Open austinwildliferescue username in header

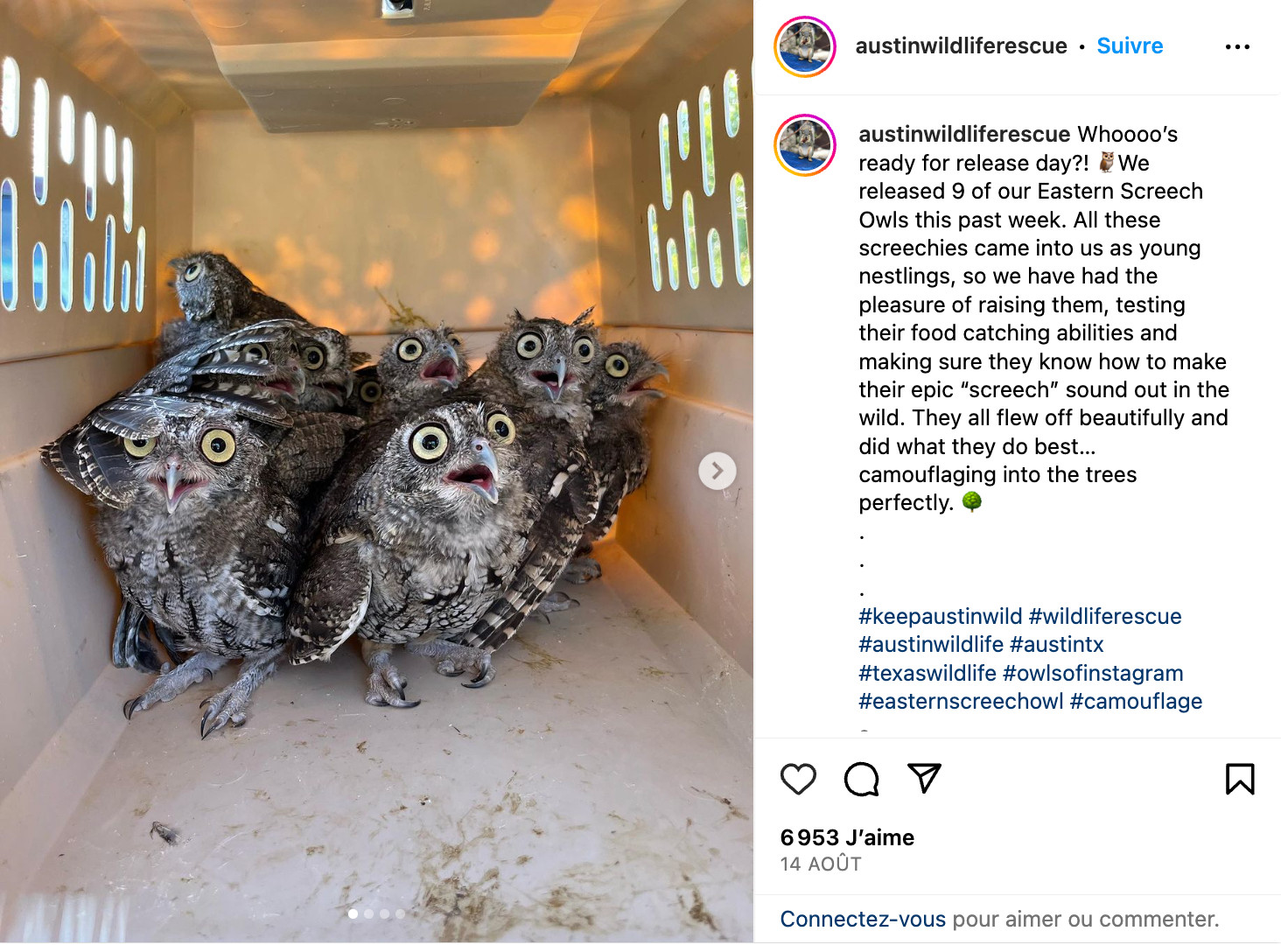[961, 45]
